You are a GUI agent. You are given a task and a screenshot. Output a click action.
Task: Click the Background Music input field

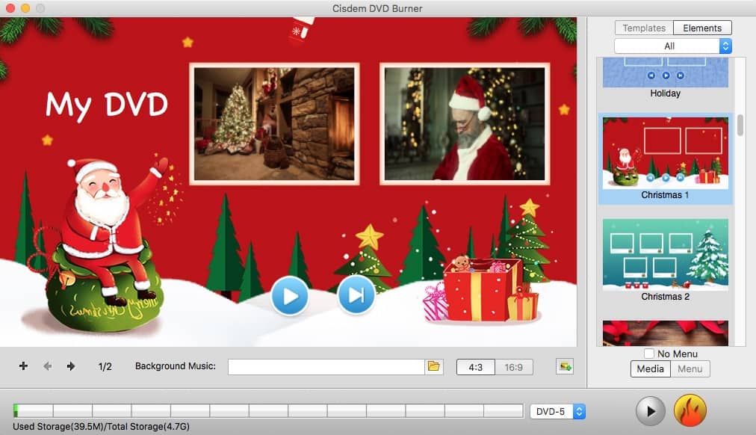[x=326, y=366]
